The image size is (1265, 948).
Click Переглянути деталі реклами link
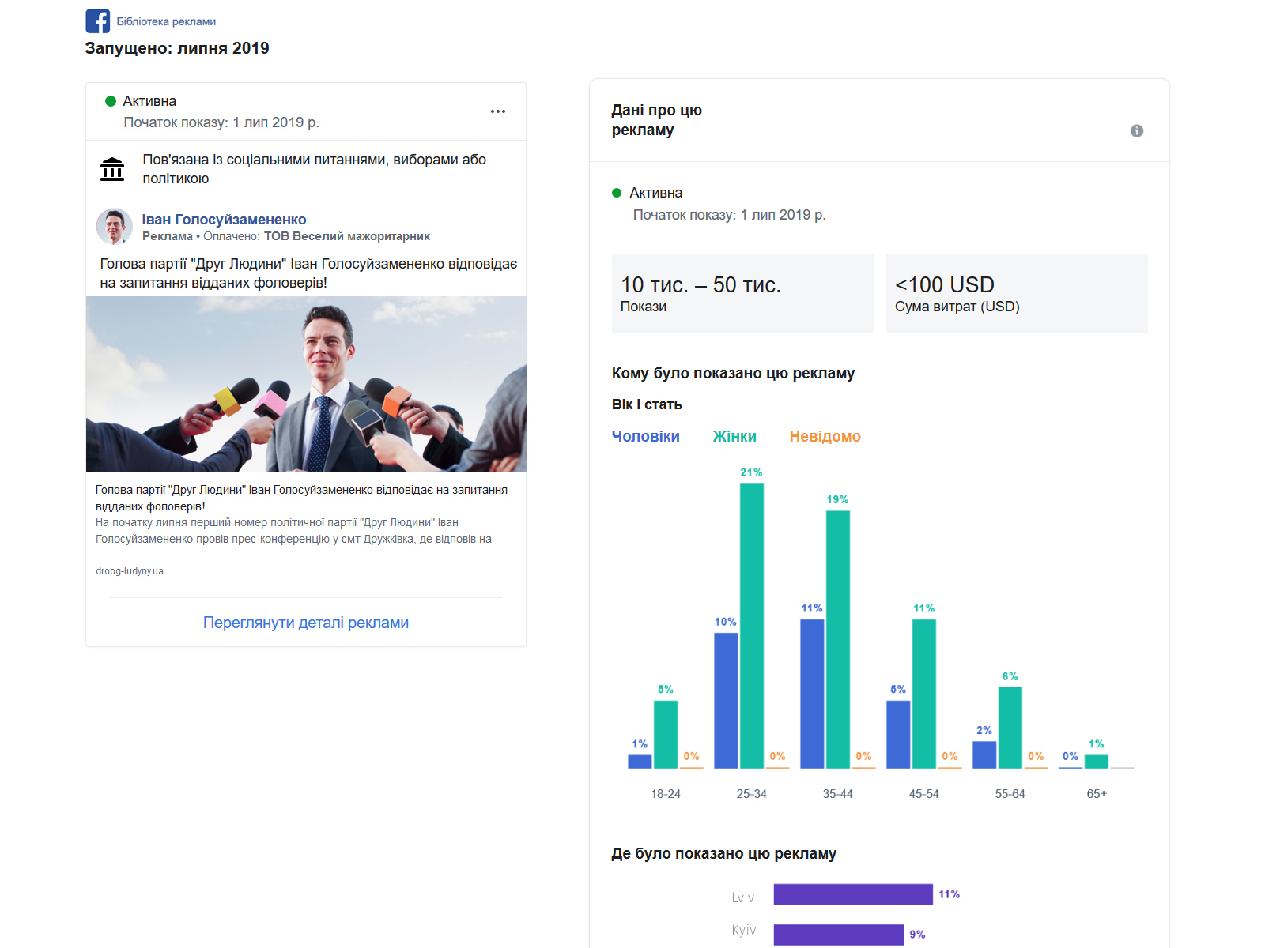coord(305,623)
